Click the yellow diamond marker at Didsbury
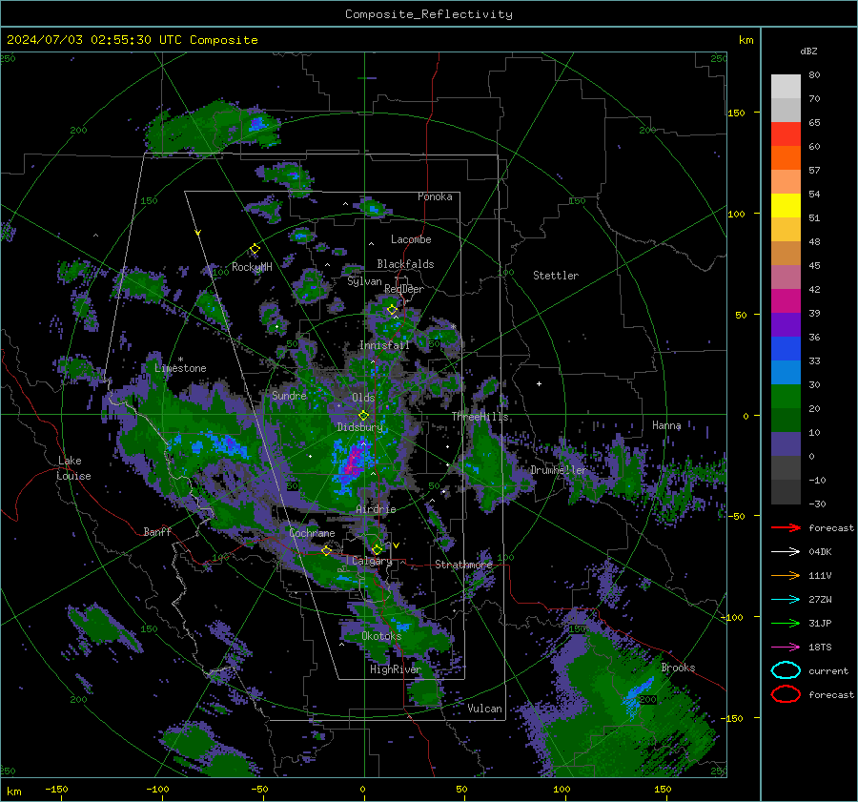 (x=363, y=416)
